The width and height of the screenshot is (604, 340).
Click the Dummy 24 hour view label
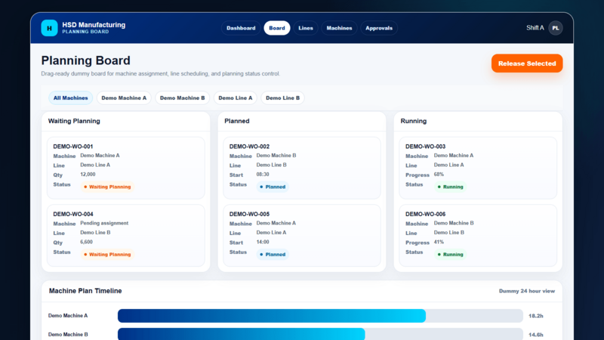(527, 291)
